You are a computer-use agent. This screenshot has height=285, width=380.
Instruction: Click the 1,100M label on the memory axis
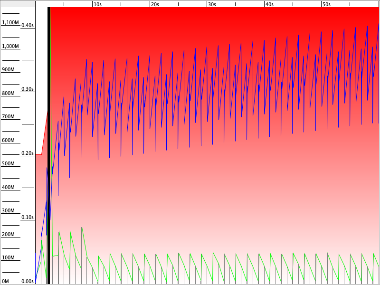click(10, 23)
